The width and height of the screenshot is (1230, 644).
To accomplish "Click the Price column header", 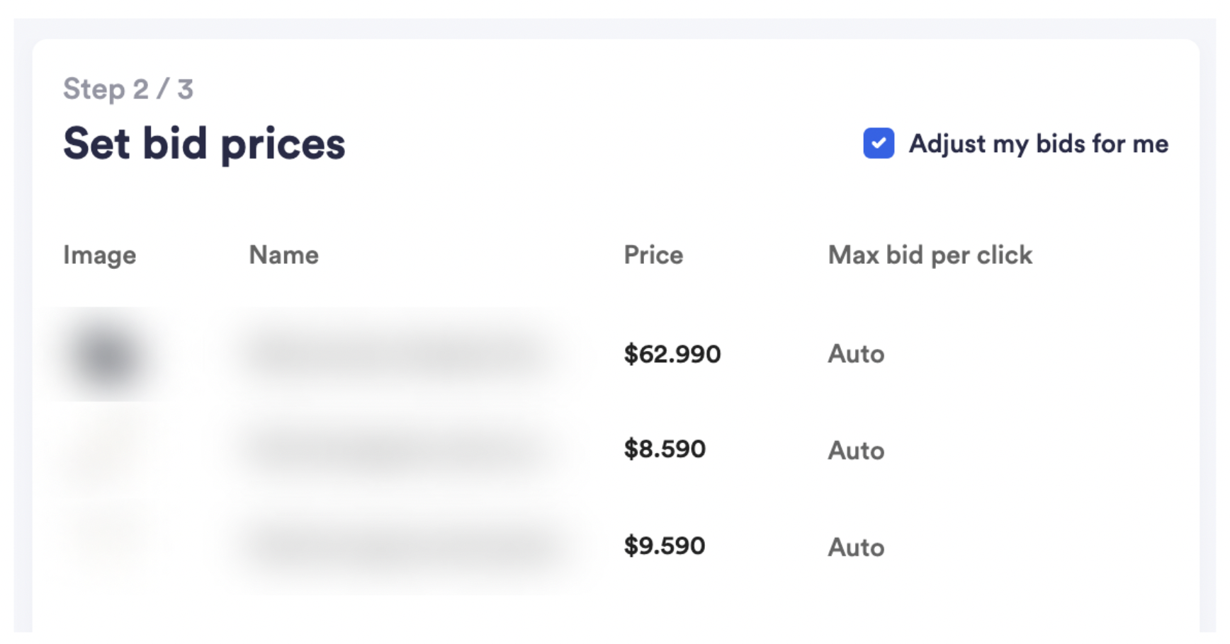I will [x=653, y=255].
